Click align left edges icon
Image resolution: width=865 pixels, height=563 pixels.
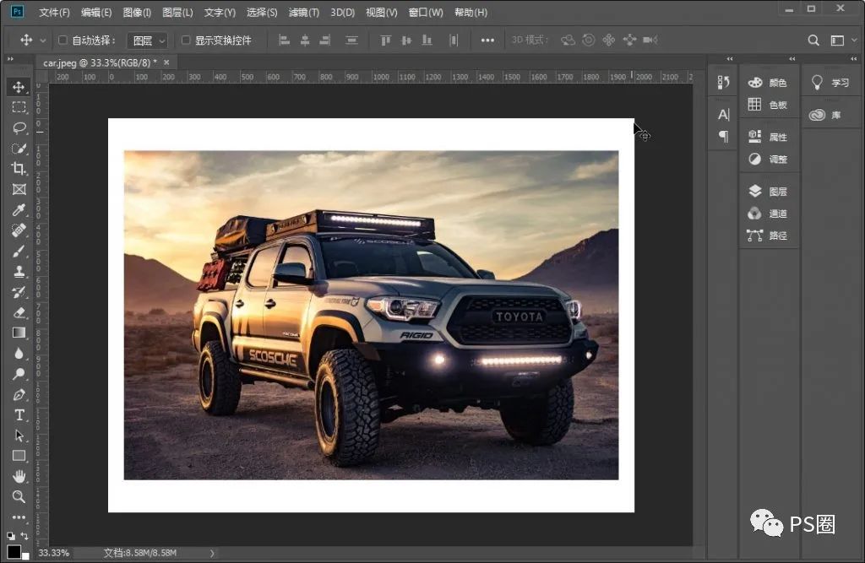click(284, 41)
